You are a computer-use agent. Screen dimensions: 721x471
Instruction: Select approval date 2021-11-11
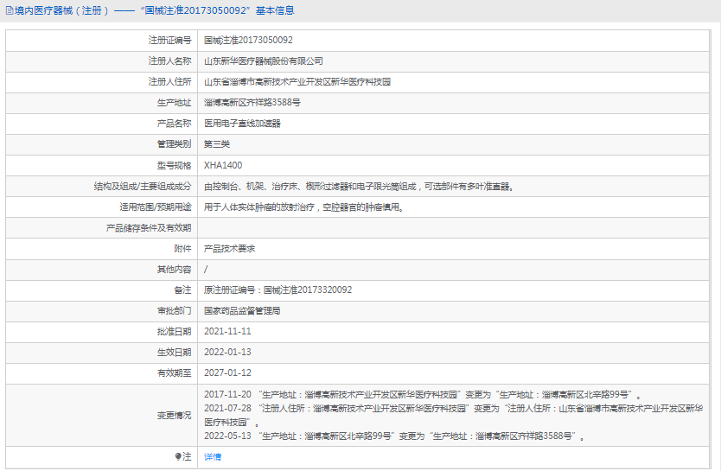[227, 331]
